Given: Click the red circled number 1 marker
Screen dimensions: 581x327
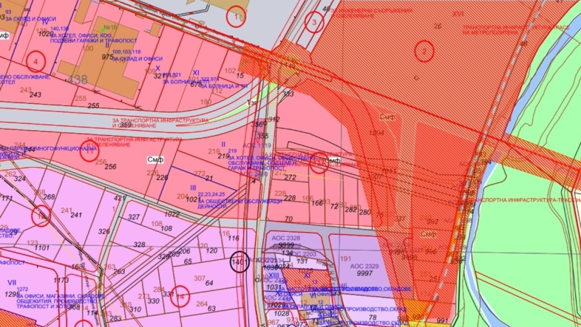Looking at the screenshot, I should tap(236, 17).
